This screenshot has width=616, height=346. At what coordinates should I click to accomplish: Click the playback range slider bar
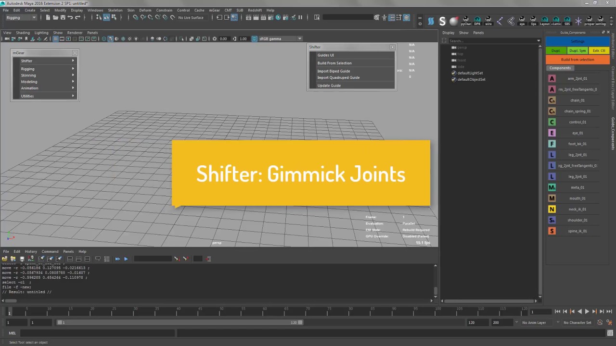tap(180, 322)
